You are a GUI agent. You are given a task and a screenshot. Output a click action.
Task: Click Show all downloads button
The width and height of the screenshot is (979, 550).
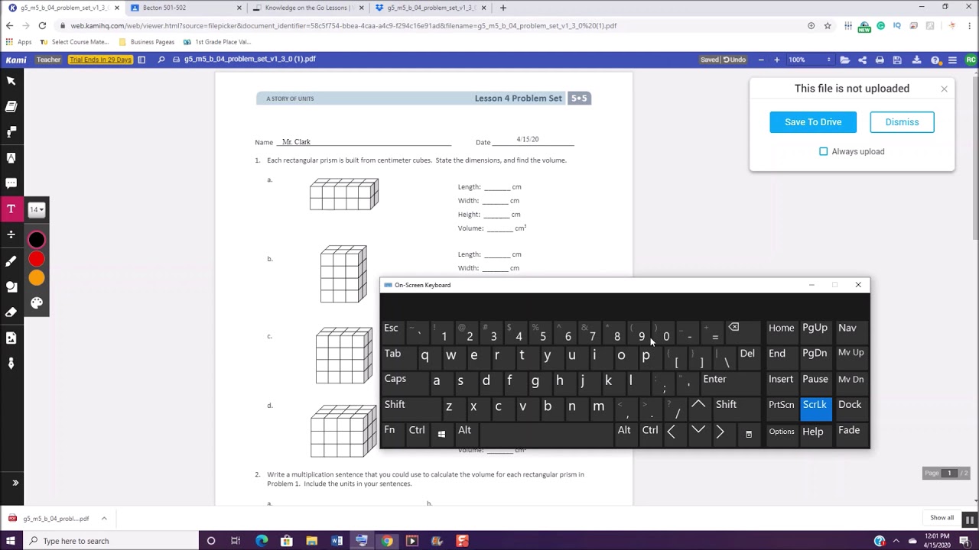(x=942, y=518)
